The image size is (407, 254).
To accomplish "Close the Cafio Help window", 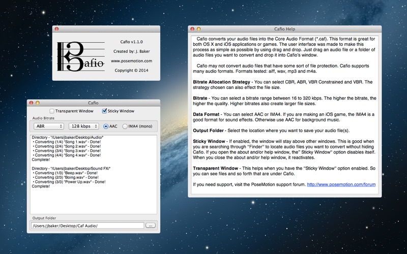I will 192,29.
